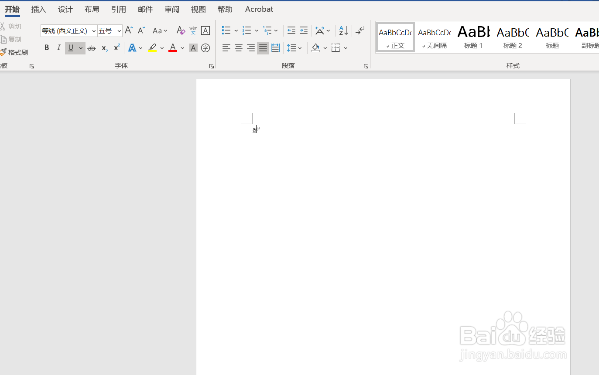This screenshot has height=375, width=599.
Task: Switch to the 布局 (Layout) tab
Action: tap(92, 9)
